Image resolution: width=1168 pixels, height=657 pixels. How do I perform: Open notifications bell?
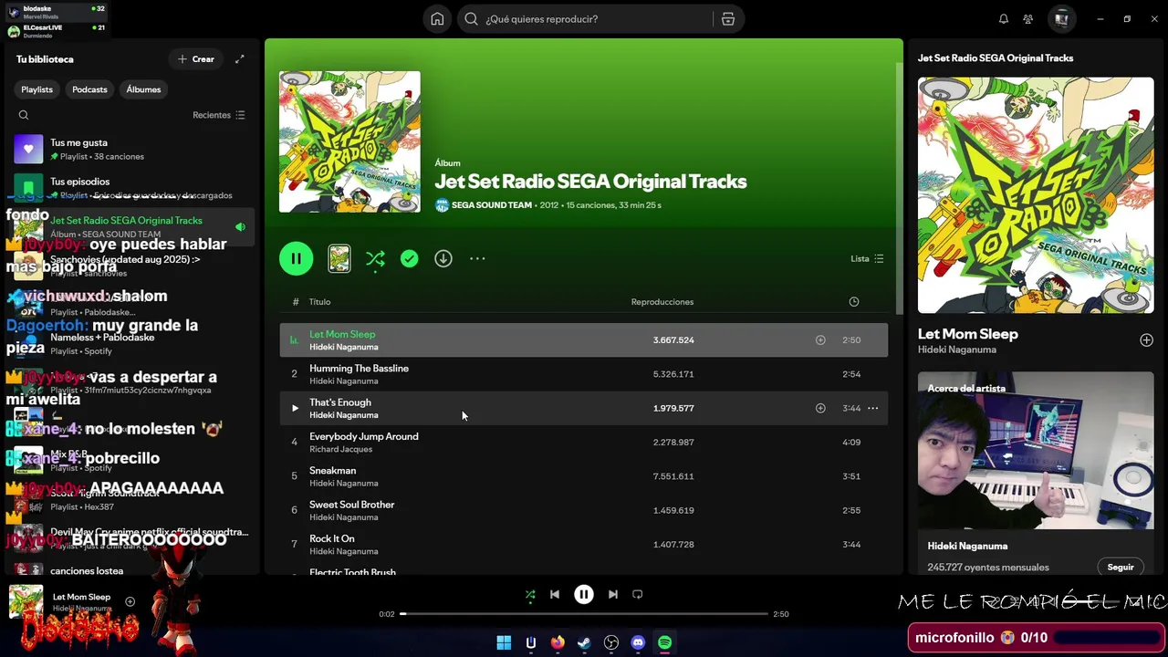pyautogui.click(x=1004, y=19)
